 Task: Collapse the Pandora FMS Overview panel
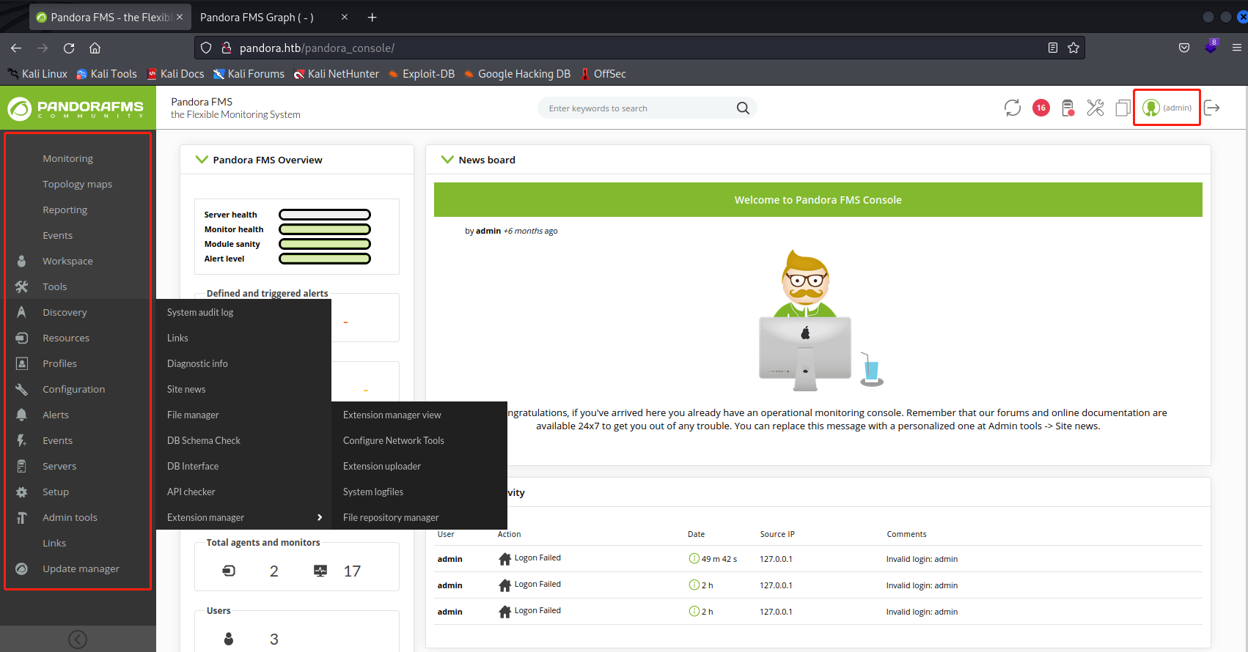click(202, 160)
